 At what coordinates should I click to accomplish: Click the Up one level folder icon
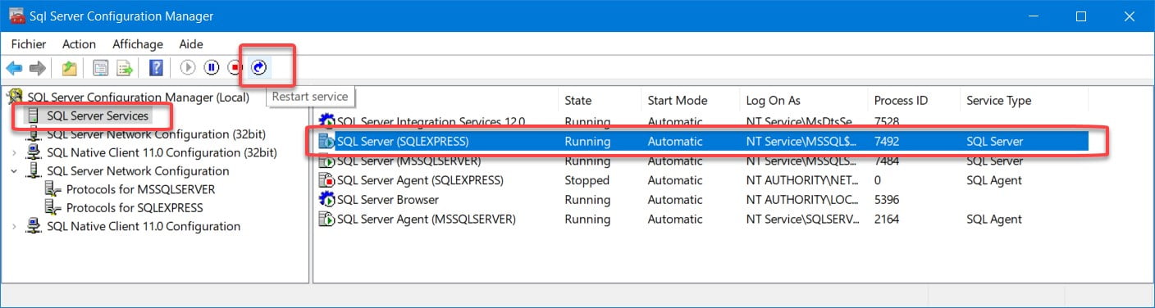pos(69,68)
